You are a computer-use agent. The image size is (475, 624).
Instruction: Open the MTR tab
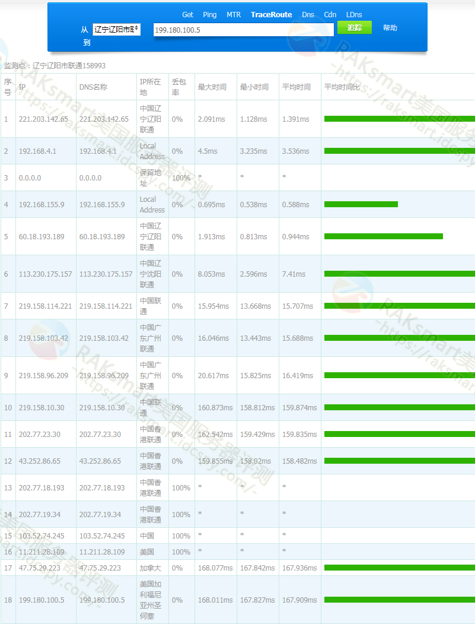pos(233,15)
